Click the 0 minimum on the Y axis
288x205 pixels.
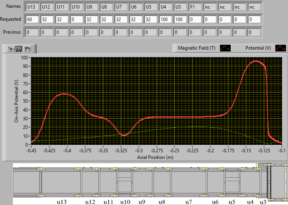tap(27, 144)
